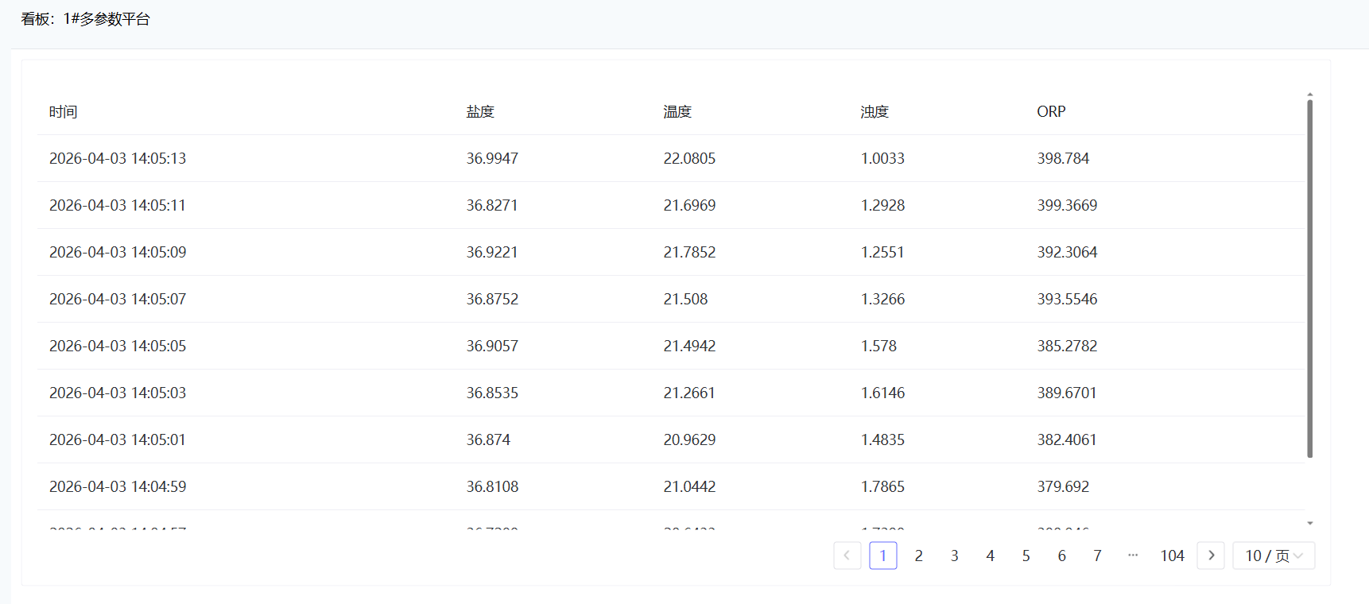Screen dimensions: 1369x604
Task: Click salinity value 36.8752
Action: click(492, 299)
